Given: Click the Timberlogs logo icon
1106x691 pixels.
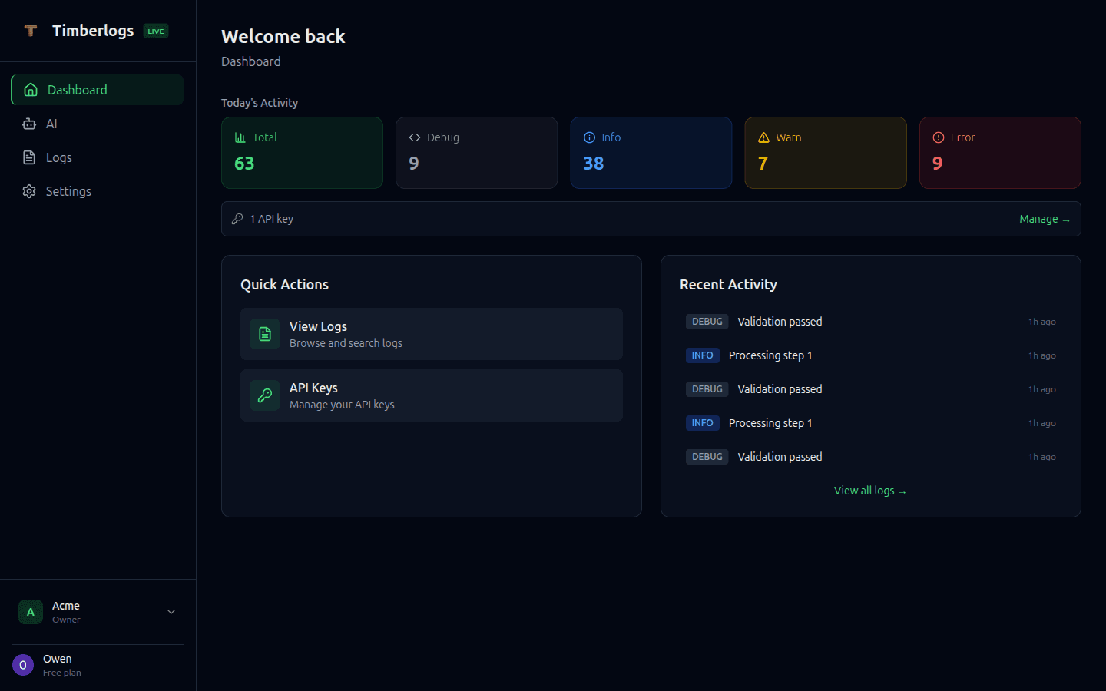Looking at the screenshot, I should [x=31, y=31].
